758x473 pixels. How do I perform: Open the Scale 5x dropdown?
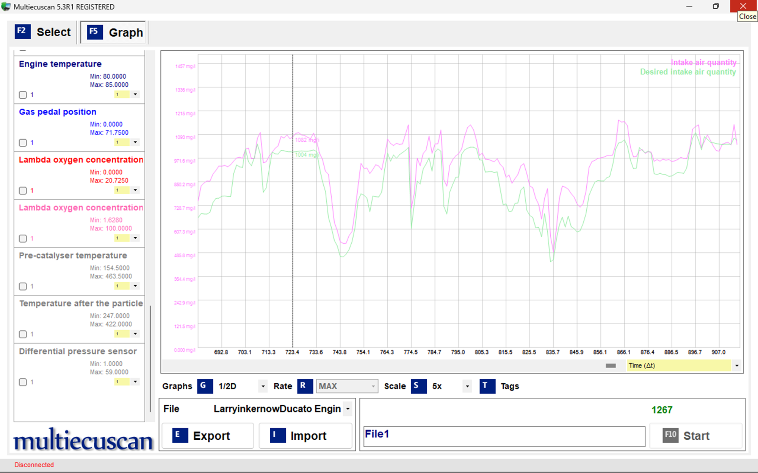pyautogui.click(x=467, y=386)
